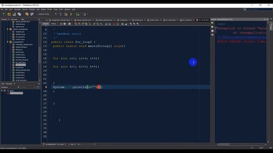Select SimpleCode.java in Projects tree
Viewport: 273px width, 153px height.
point(21,47)
